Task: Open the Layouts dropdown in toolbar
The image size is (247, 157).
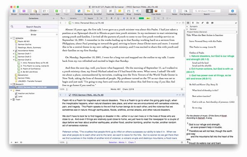Action: click(x=45, y=11)
